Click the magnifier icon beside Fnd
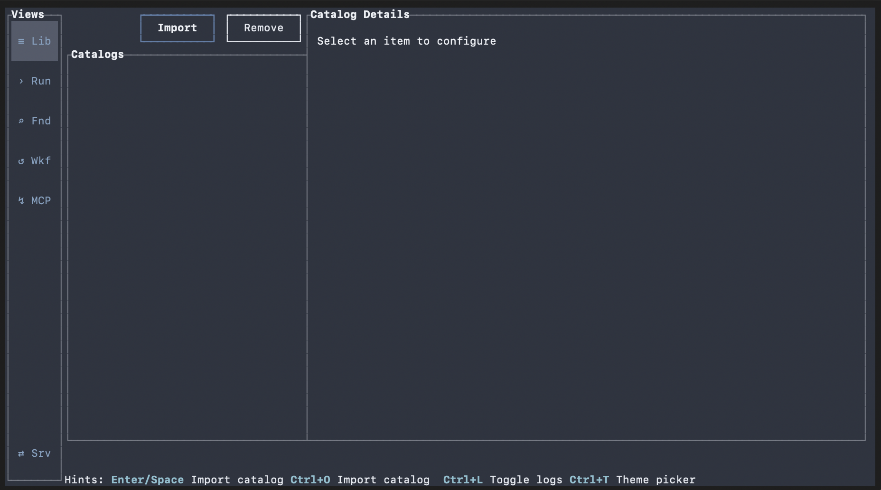The height and width of the screenshot is (490, 881). (x=21, y=121)
